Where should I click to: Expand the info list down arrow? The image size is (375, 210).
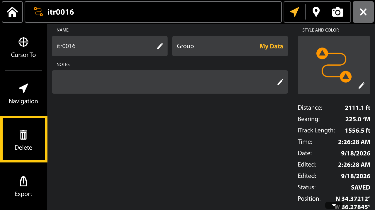pyautogui.click(x=334, y=205)
